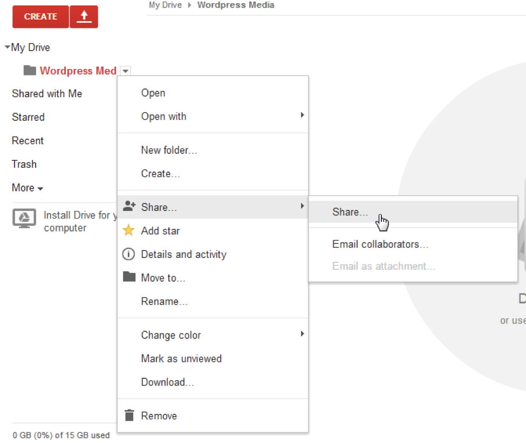
Task: Click the Details and activity info icon
Action: [128, 254]
